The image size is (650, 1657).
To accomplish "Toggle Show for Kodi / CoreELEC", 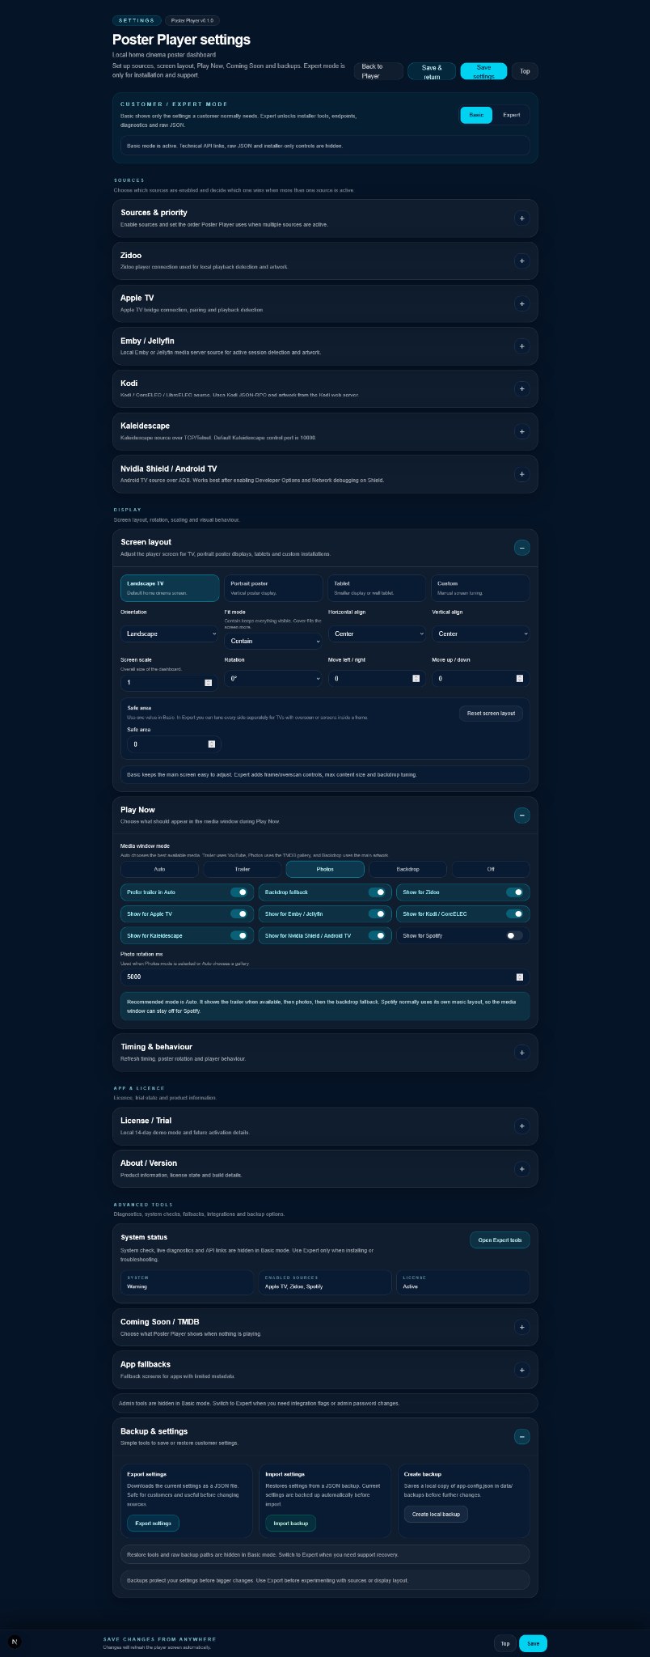I will pyautogui.click(x=515, y=913).
